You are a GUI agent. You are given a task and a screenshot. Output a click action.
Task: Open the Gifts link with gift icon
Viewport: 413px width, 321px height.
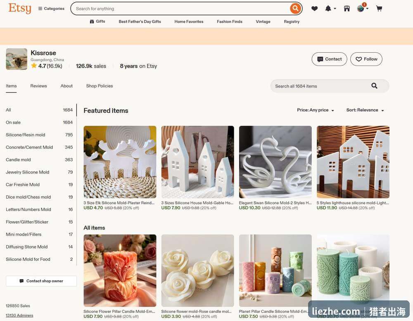pos(97,21)
